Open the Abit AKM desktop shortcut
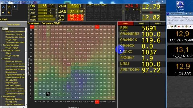 point(180,6)
